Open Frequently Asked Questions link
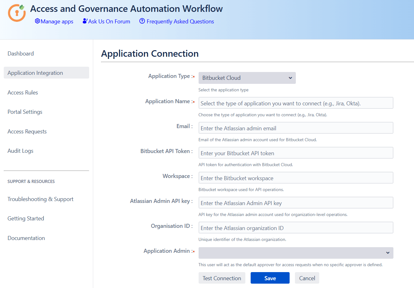 (x=180, y=22)
